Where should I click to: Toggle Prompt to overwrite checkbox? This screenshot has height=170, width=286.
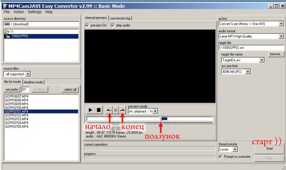pyautogui.click(x=221, y=157)
